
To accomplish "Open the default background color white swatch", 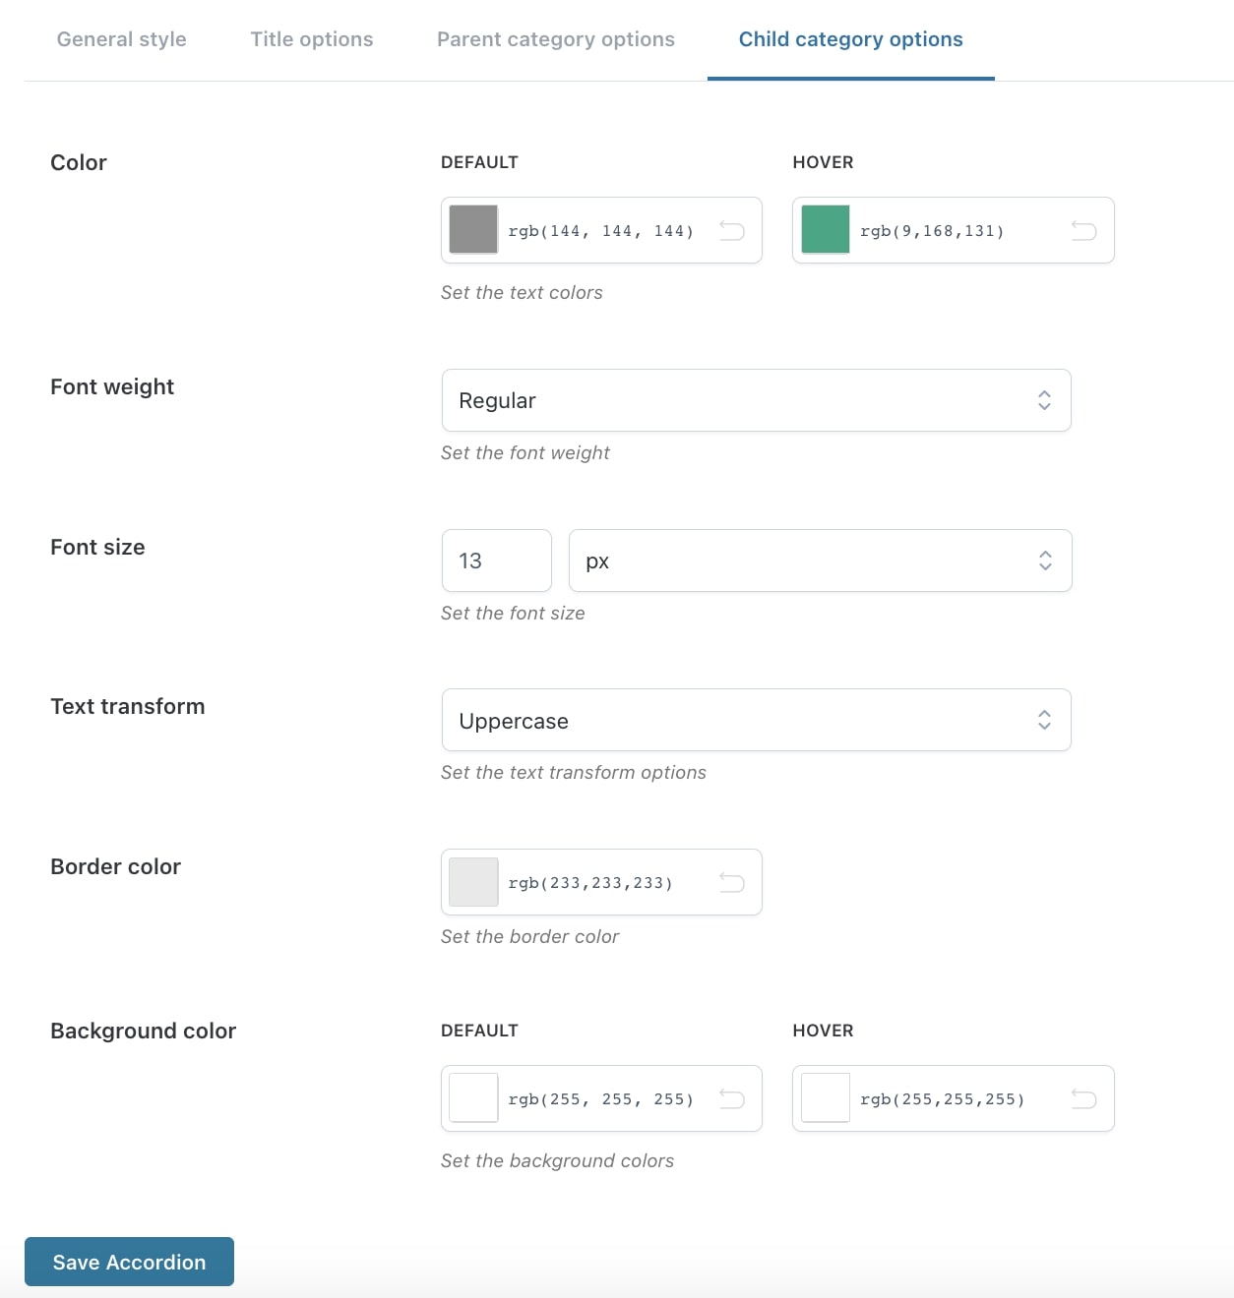I will click(473, 1098).
